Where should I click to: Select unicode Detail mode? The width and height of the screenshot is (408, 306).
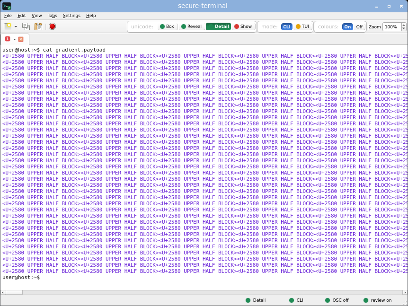click(218, 26)
